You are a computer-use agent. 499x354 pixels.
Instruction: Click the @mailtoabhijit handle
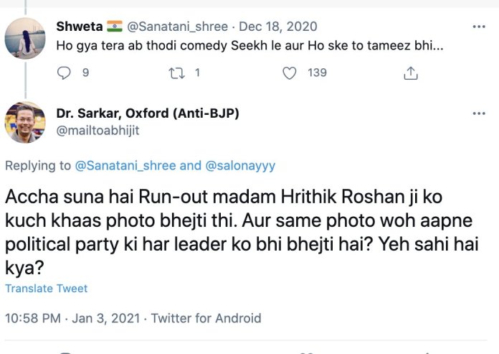point(98,130)
